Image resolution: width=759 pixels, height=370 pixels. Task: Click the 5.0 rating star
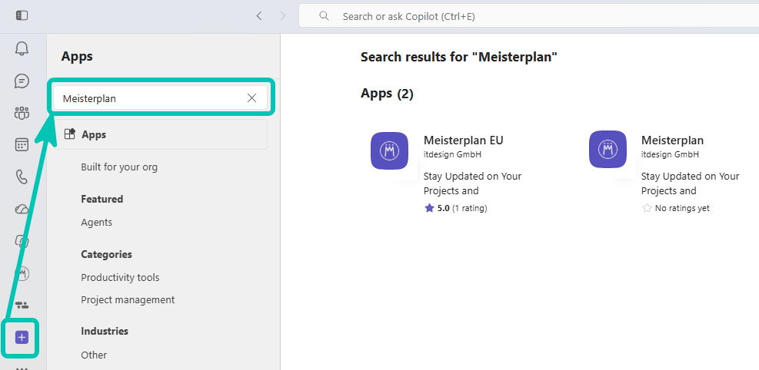point(429,208)
